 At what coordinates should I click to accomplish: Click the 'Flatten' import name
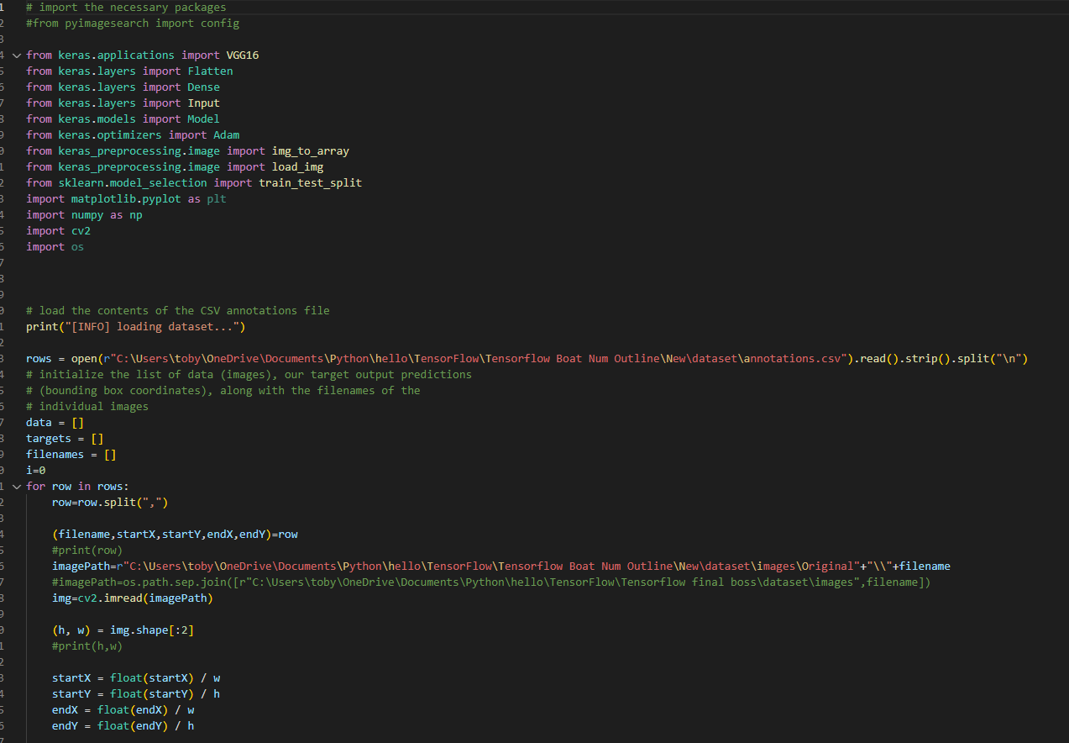(x=210, y=71)
